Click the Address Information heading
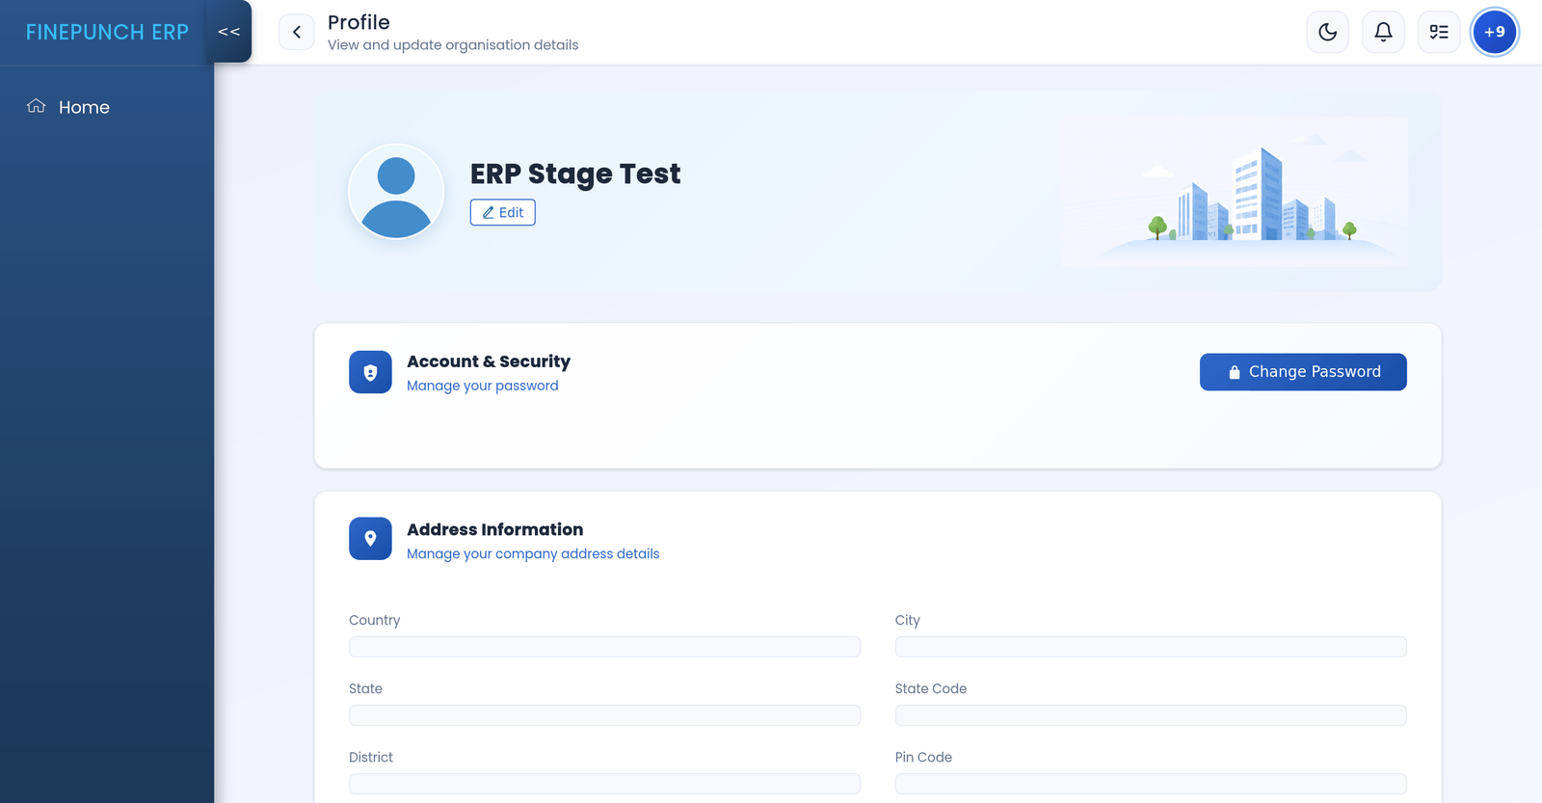The height and width of the screenshot is (803, 1542). pos(495,529)
